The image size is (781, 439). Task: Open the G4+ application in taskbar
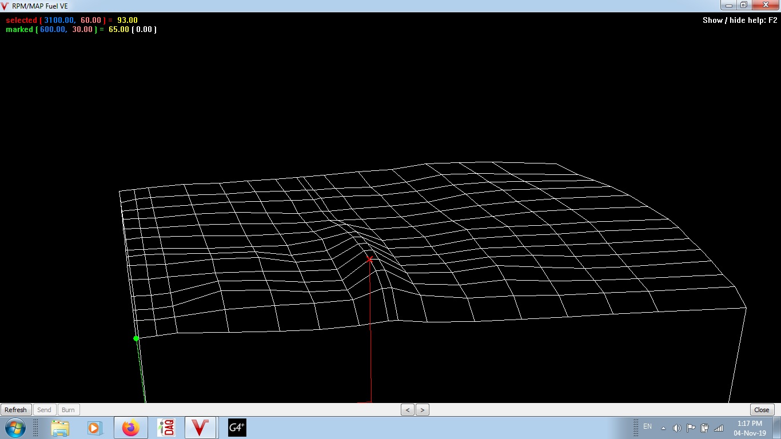(x=237, y=428)
